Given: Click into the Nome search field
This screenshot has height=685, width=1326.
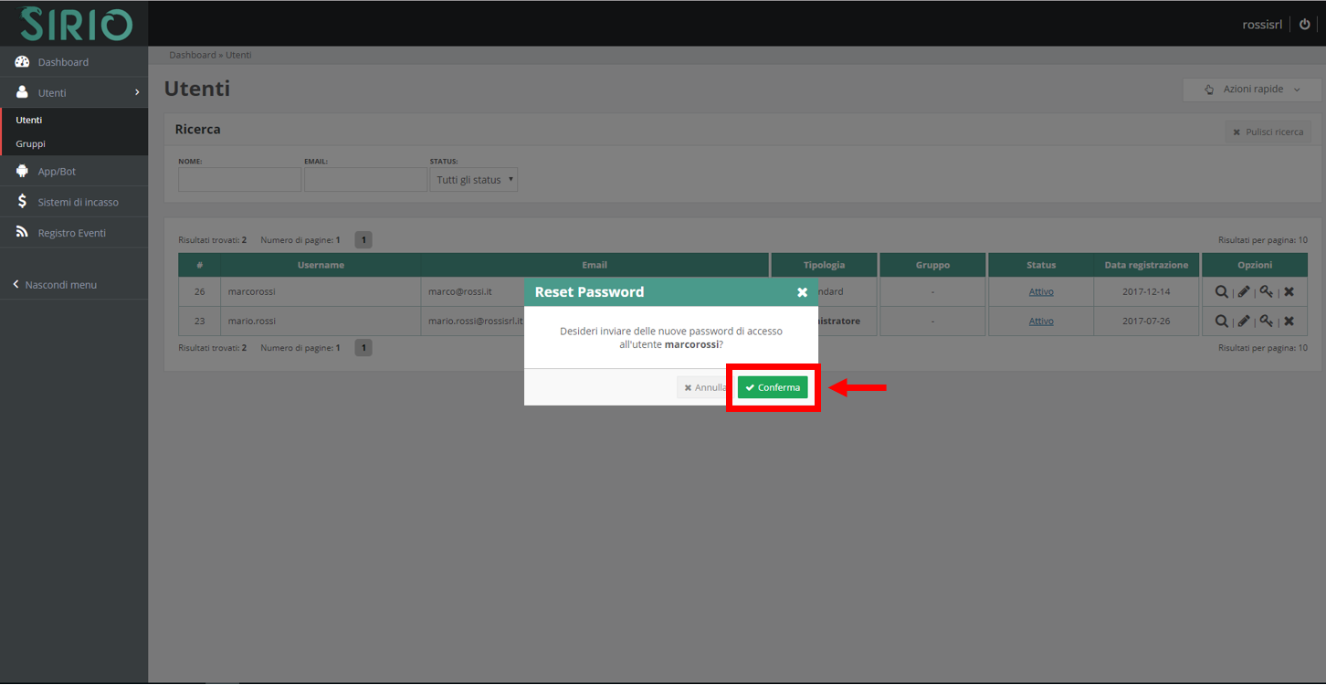Looking at the screenshot, I should pos(239,180).
